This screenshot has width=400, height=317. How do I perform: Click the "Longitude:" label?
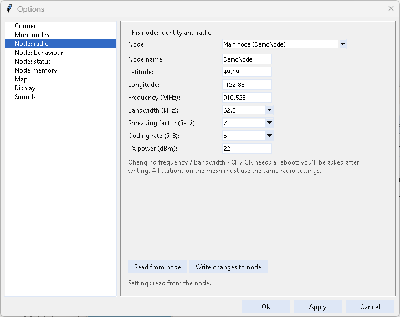pos(143,85)
